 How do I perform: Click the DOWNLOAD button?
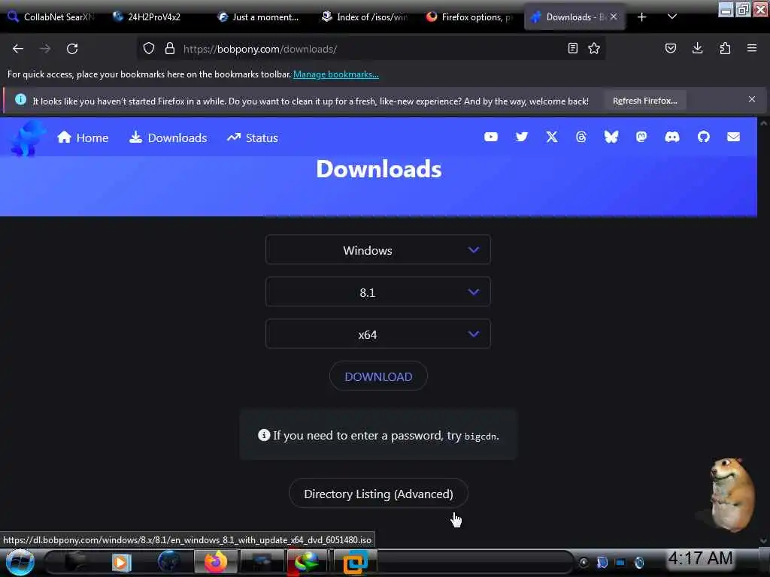click(378, 376)
